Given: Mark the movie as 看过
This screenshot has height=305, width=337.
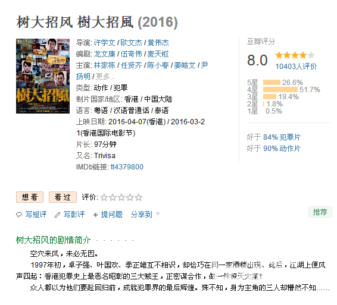Looking at the screenshot, I should coord(63,197).
